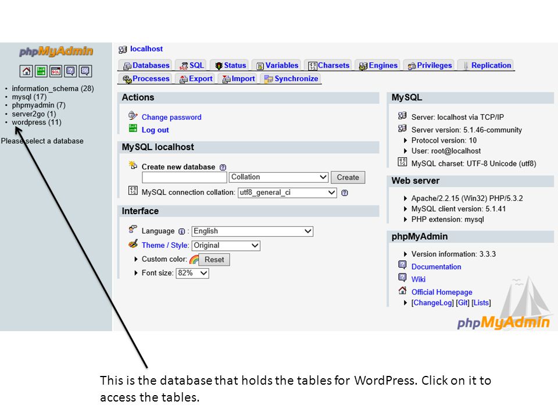Click the Git link
The height and width of the screenshot is (419, 558).
pos(463,303)
